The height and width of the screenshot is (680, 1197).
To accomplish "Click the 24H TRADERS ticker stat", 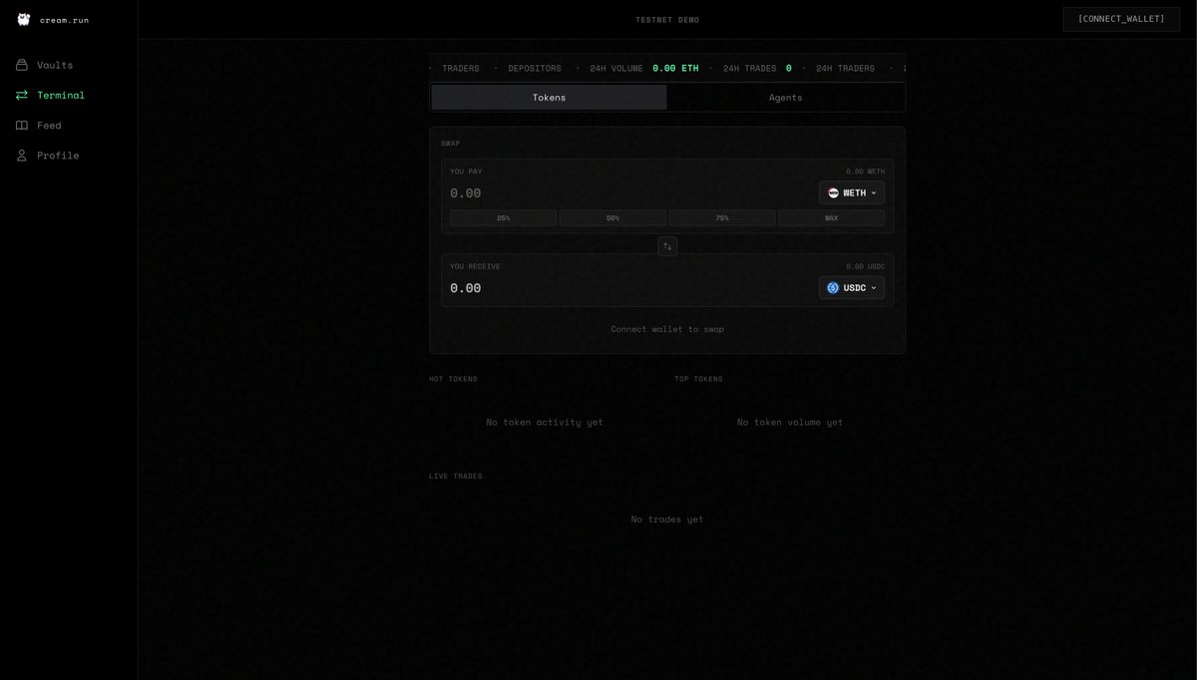I will tap(846, 69).
